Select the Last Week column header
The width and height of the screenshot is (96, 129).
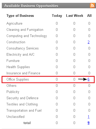(75, 16)
